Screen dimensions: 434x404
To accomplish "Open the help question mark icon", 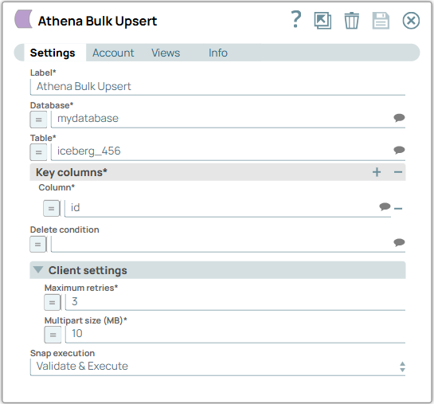I will click(296, 19).
